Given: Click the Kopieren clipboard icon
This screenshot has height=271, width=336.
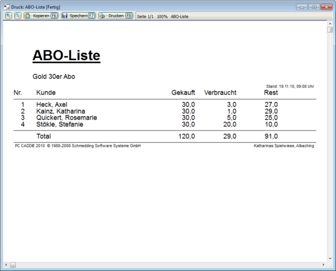Looking at the screenshot, I should (x=28, y=16).
